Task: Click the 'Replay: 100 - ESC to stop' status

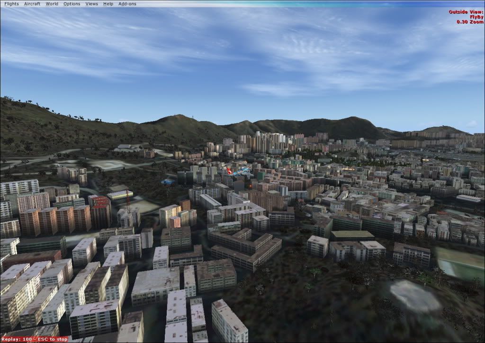Action: pyautogui.click(x=34, y=339)
